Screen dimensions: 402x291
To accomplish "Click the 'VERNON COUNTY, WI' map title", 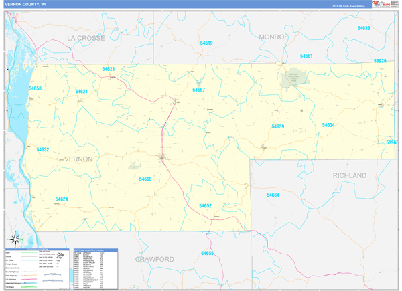I will click(x=25, y=5).
